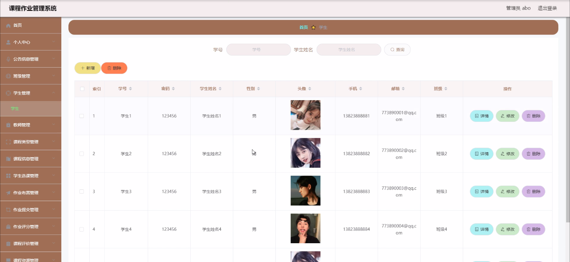Click the avatar thumbnail of 学生2

305,153
